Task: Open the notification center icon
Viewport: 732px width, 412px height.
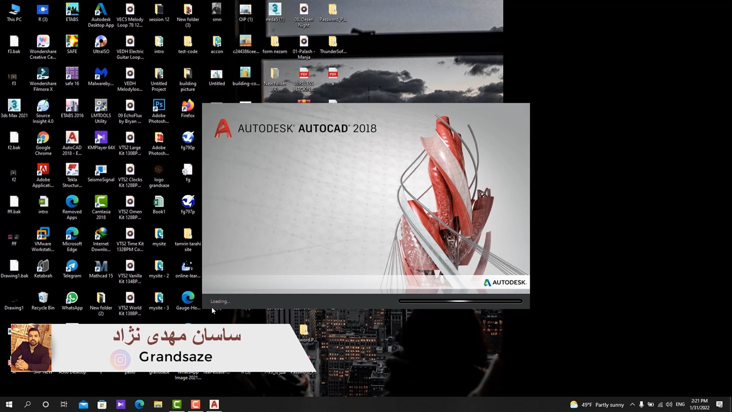Action: 719,405
